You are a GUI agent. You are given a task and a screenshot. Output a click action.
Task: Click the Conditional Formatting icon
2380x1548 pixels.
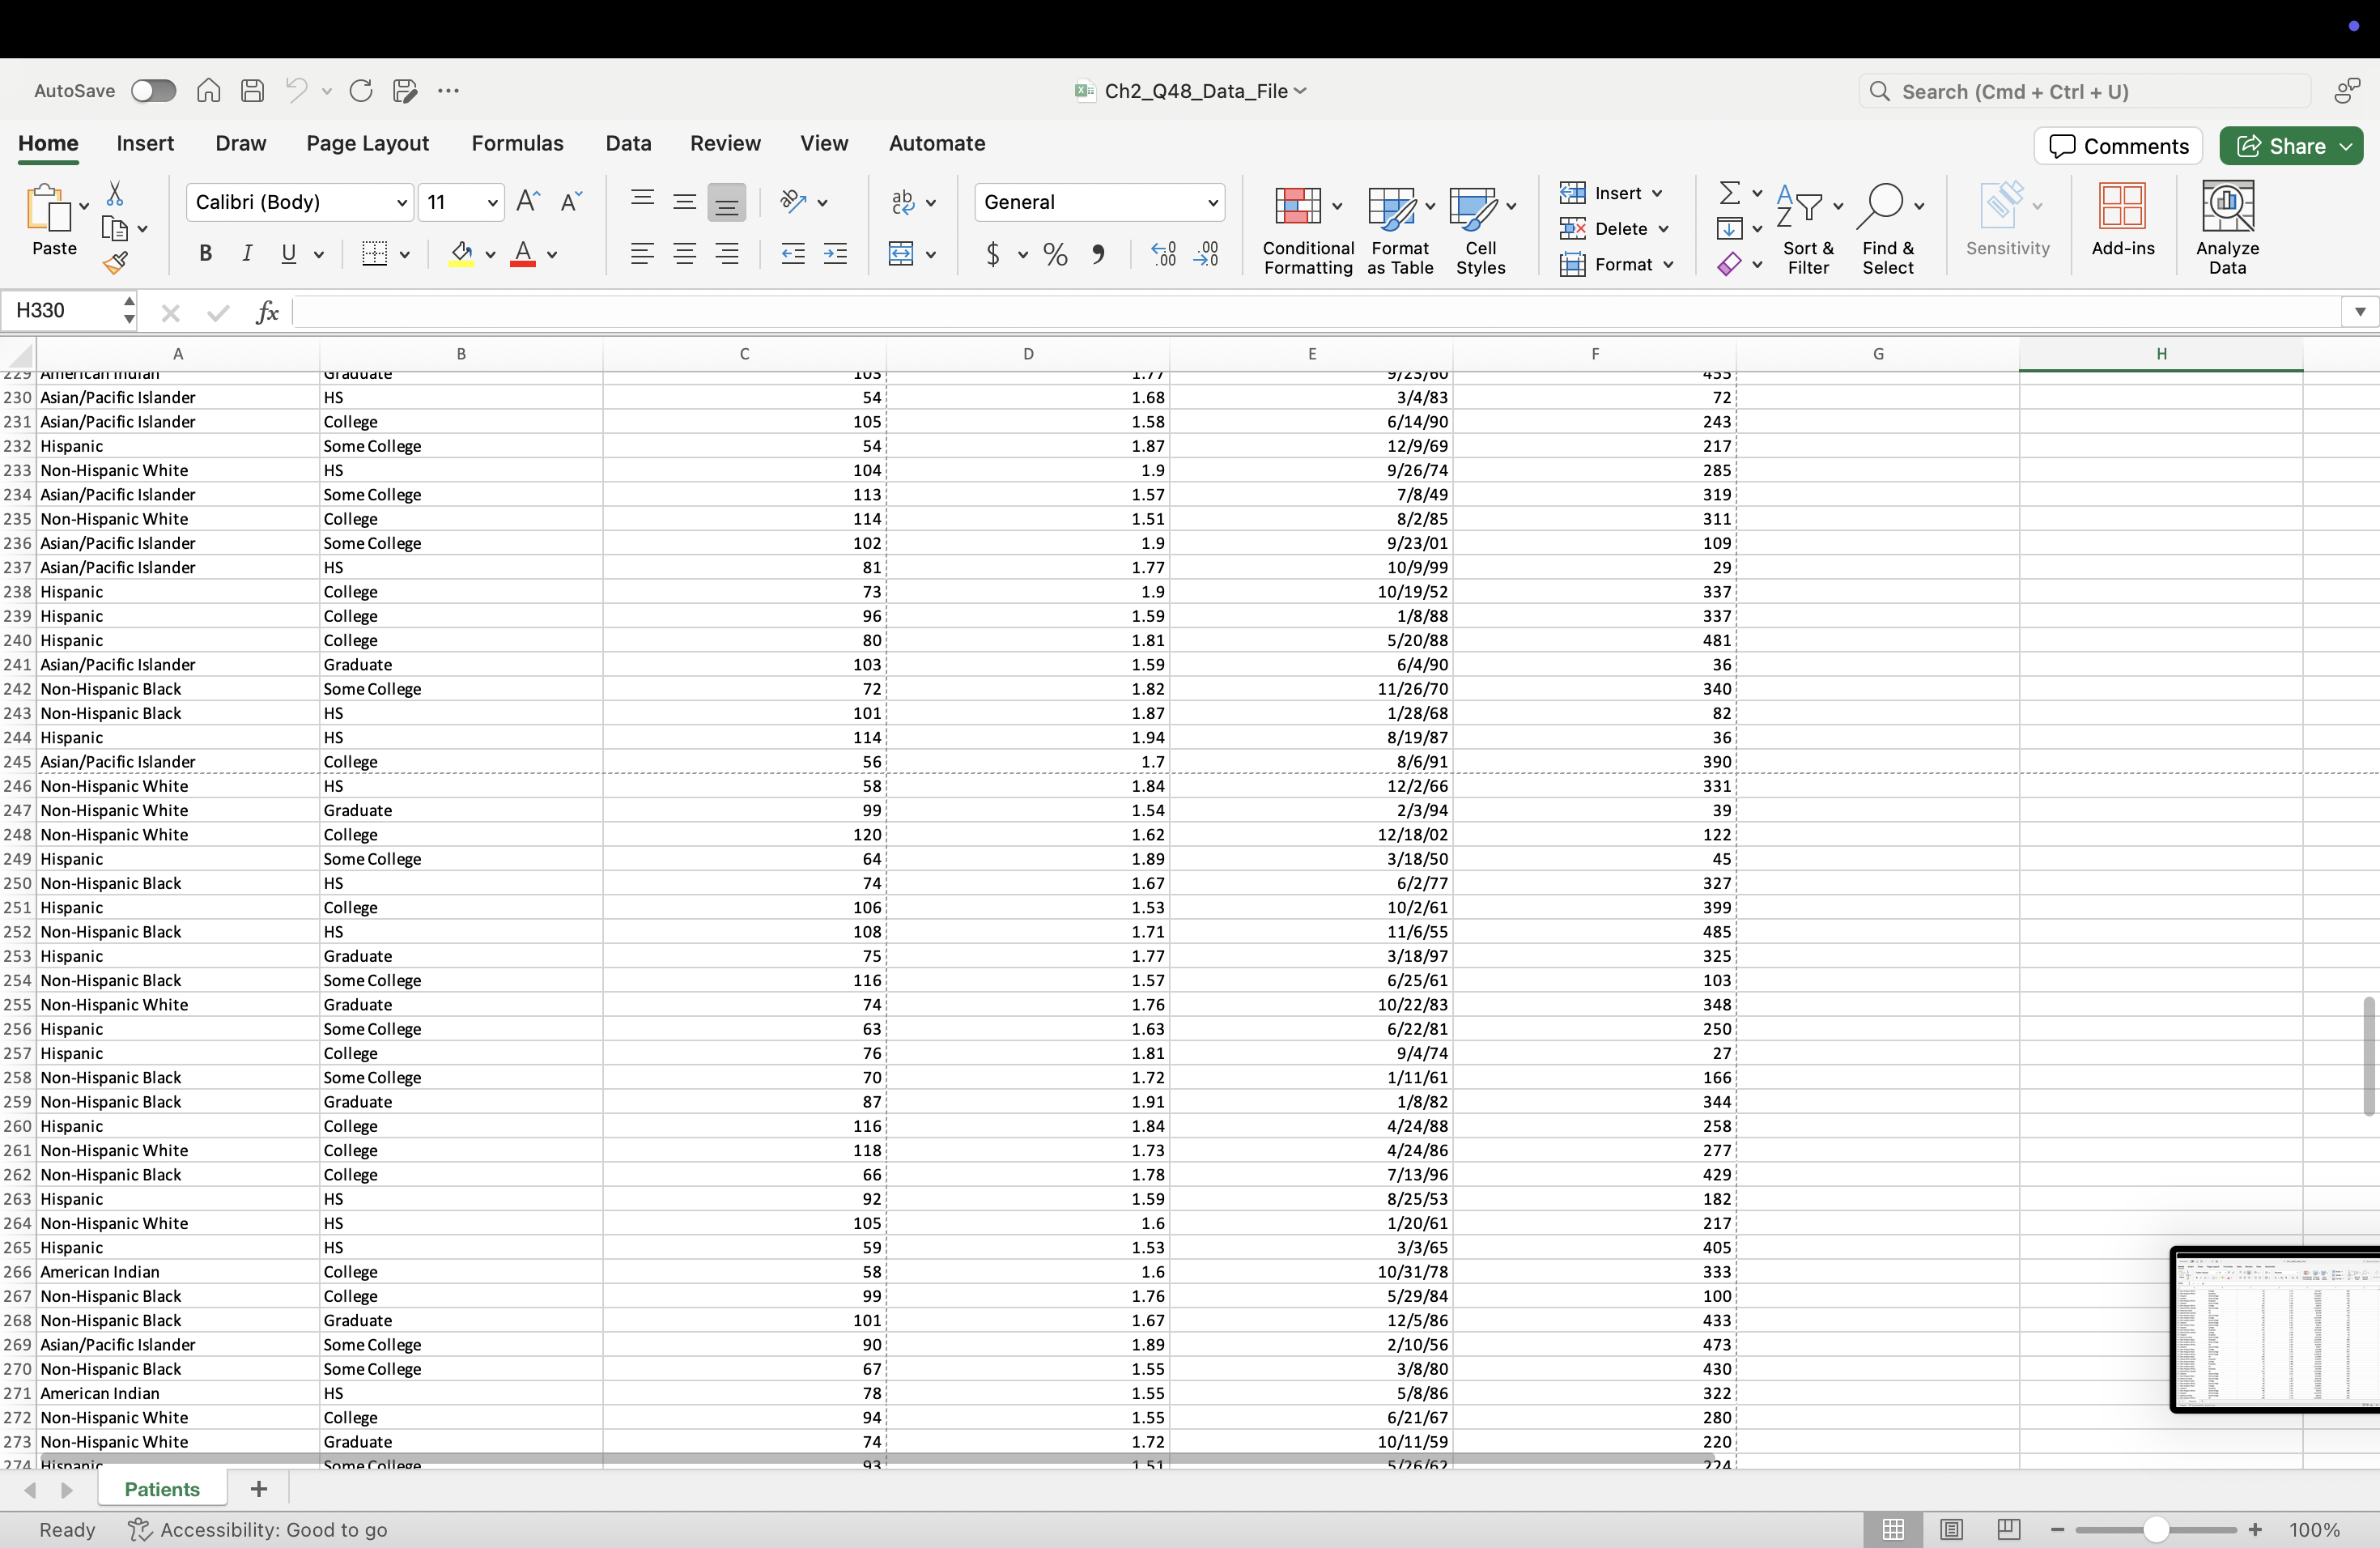(x=1298, y=206)
